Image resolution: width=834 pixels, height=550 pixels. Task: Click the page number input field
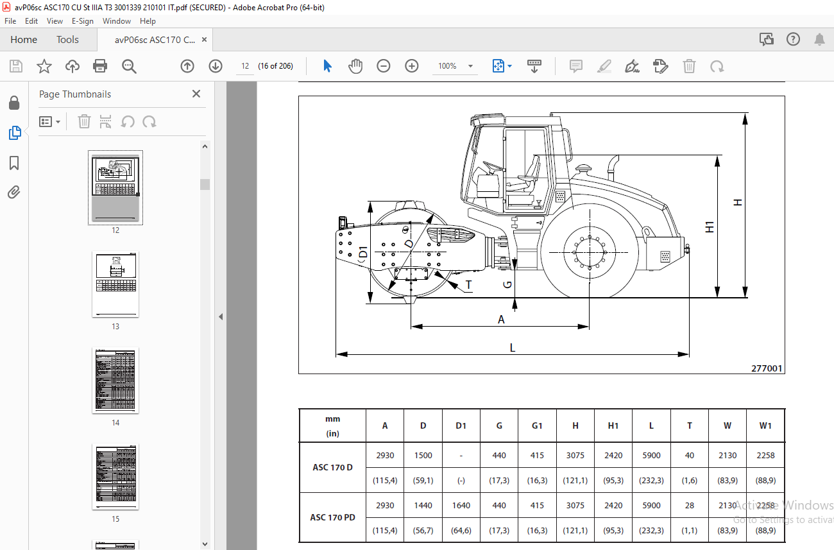click(245, 66)
